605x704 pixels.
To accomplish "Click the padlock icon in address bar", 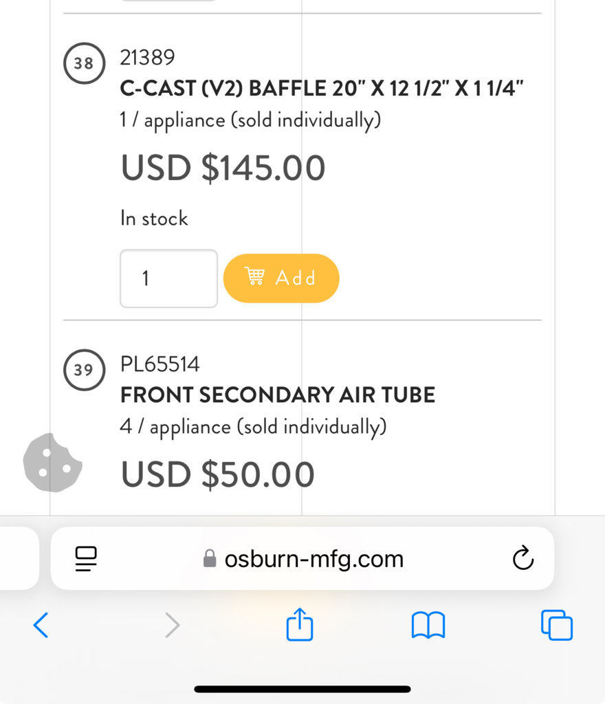I will click(209, 558).
